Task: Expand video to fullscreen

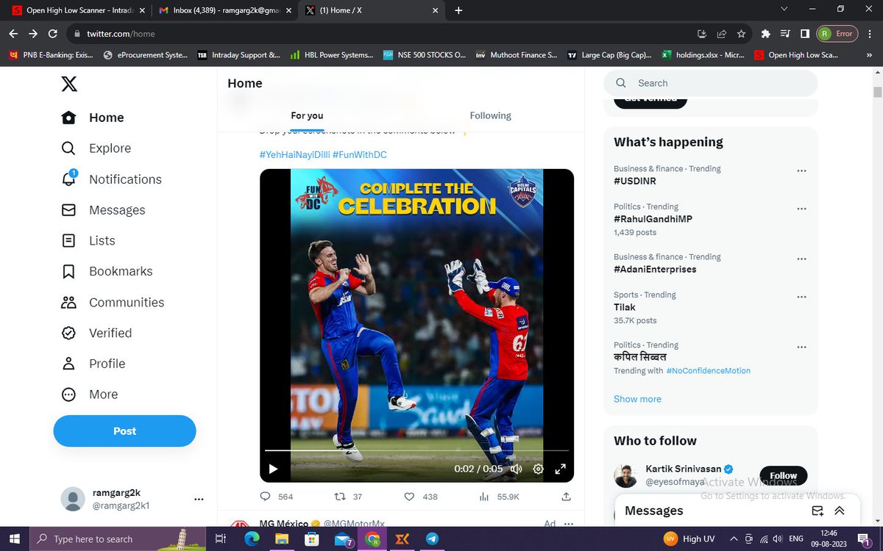Action: (560, 469)
